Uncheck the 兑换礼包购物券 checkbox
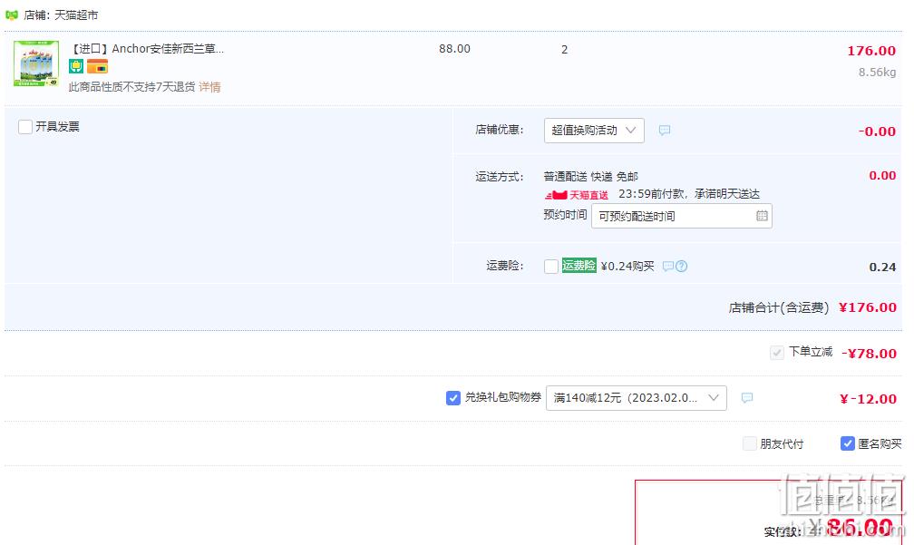 pos(453,398)
